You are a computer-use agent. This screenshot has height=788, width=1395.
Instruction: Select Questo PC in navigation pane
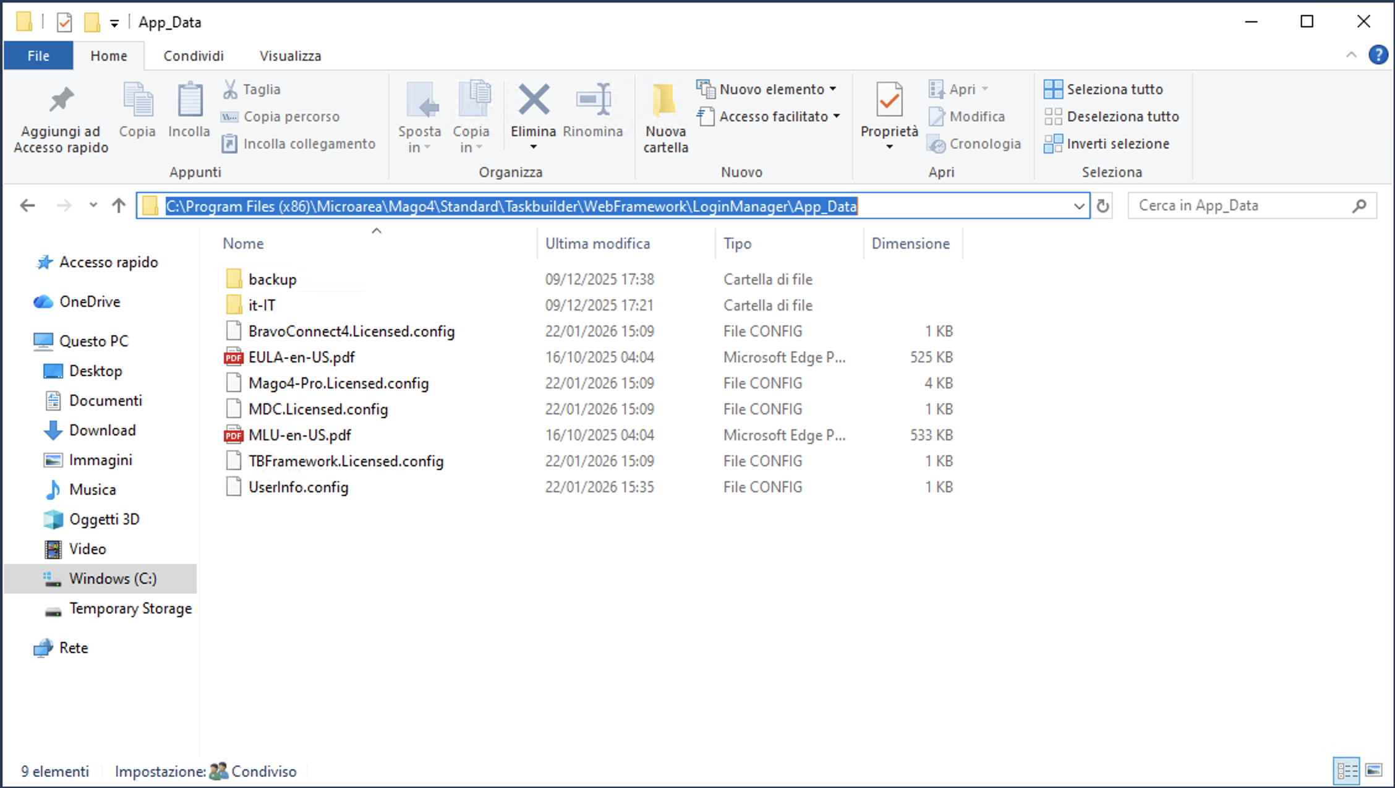click(x=93, y=341)
